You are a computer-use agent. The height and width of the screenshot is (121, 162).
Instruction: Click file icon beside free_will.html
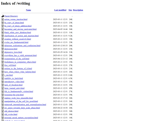[x=3, y=65]
